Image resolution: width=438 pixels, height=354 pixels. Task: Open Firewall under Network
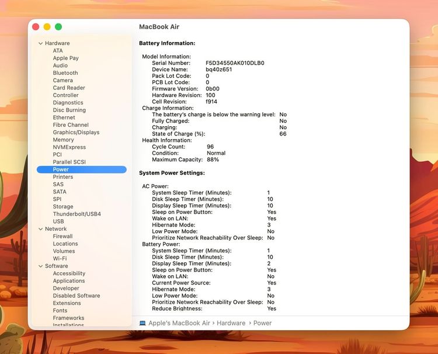[62, 237]
